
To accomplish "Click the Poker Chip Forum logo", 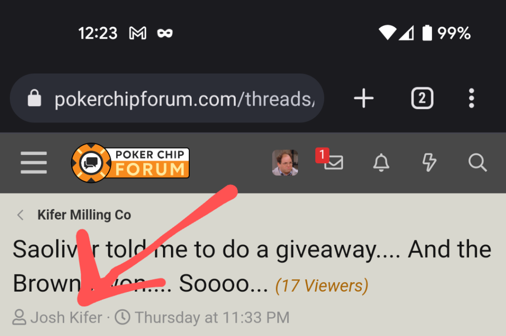I will click(130, 163).
